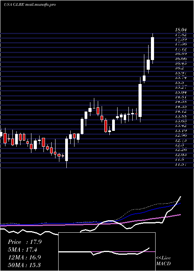194x271 pixels.
Task: Click the 'Price : 17.9' readout
Action: click(24, 242)
